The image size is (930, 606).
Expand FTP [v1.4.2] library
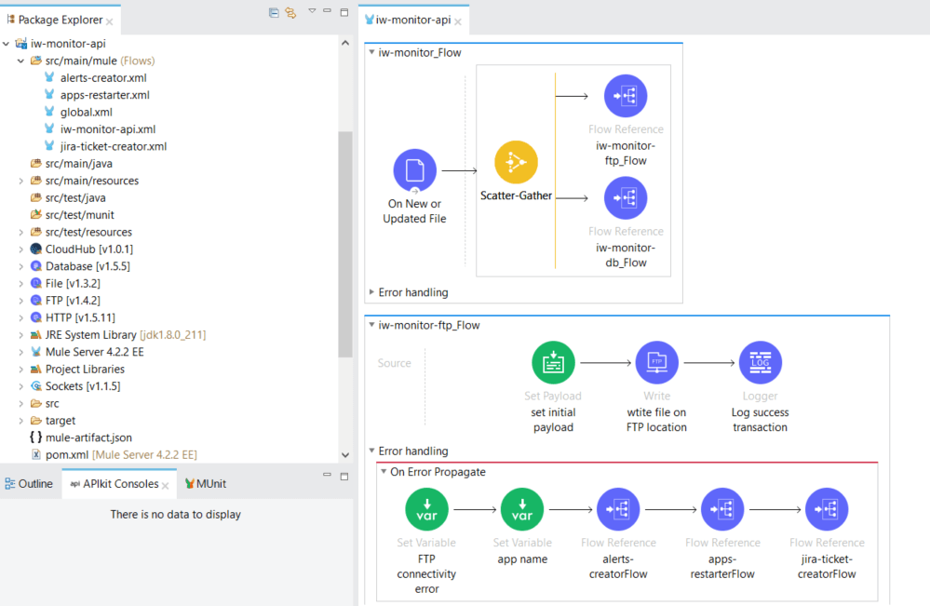click(20, 302)
